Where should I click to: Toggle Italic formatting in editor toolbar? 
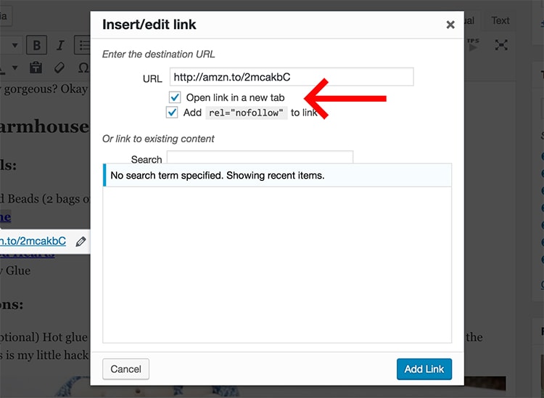[x=60, y=45]
